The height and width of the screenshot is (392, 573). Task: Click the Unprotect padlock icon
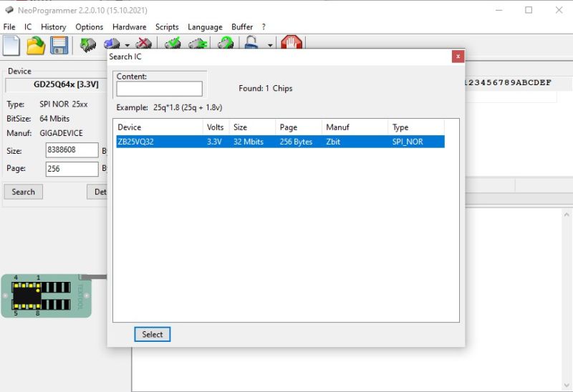(252, 43)
